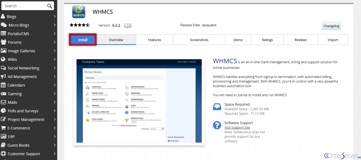Expand the Ad Management chevron
The width and height of the screenshot is (361, 160).
(x=55, y=76)
